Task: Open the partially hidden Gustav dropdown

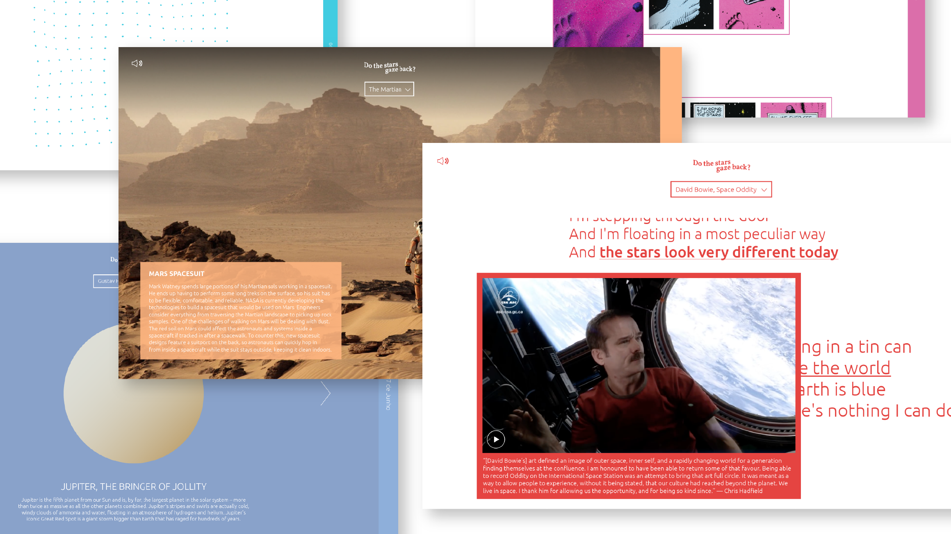Action: pyautogui.click(x=106, y=281)
